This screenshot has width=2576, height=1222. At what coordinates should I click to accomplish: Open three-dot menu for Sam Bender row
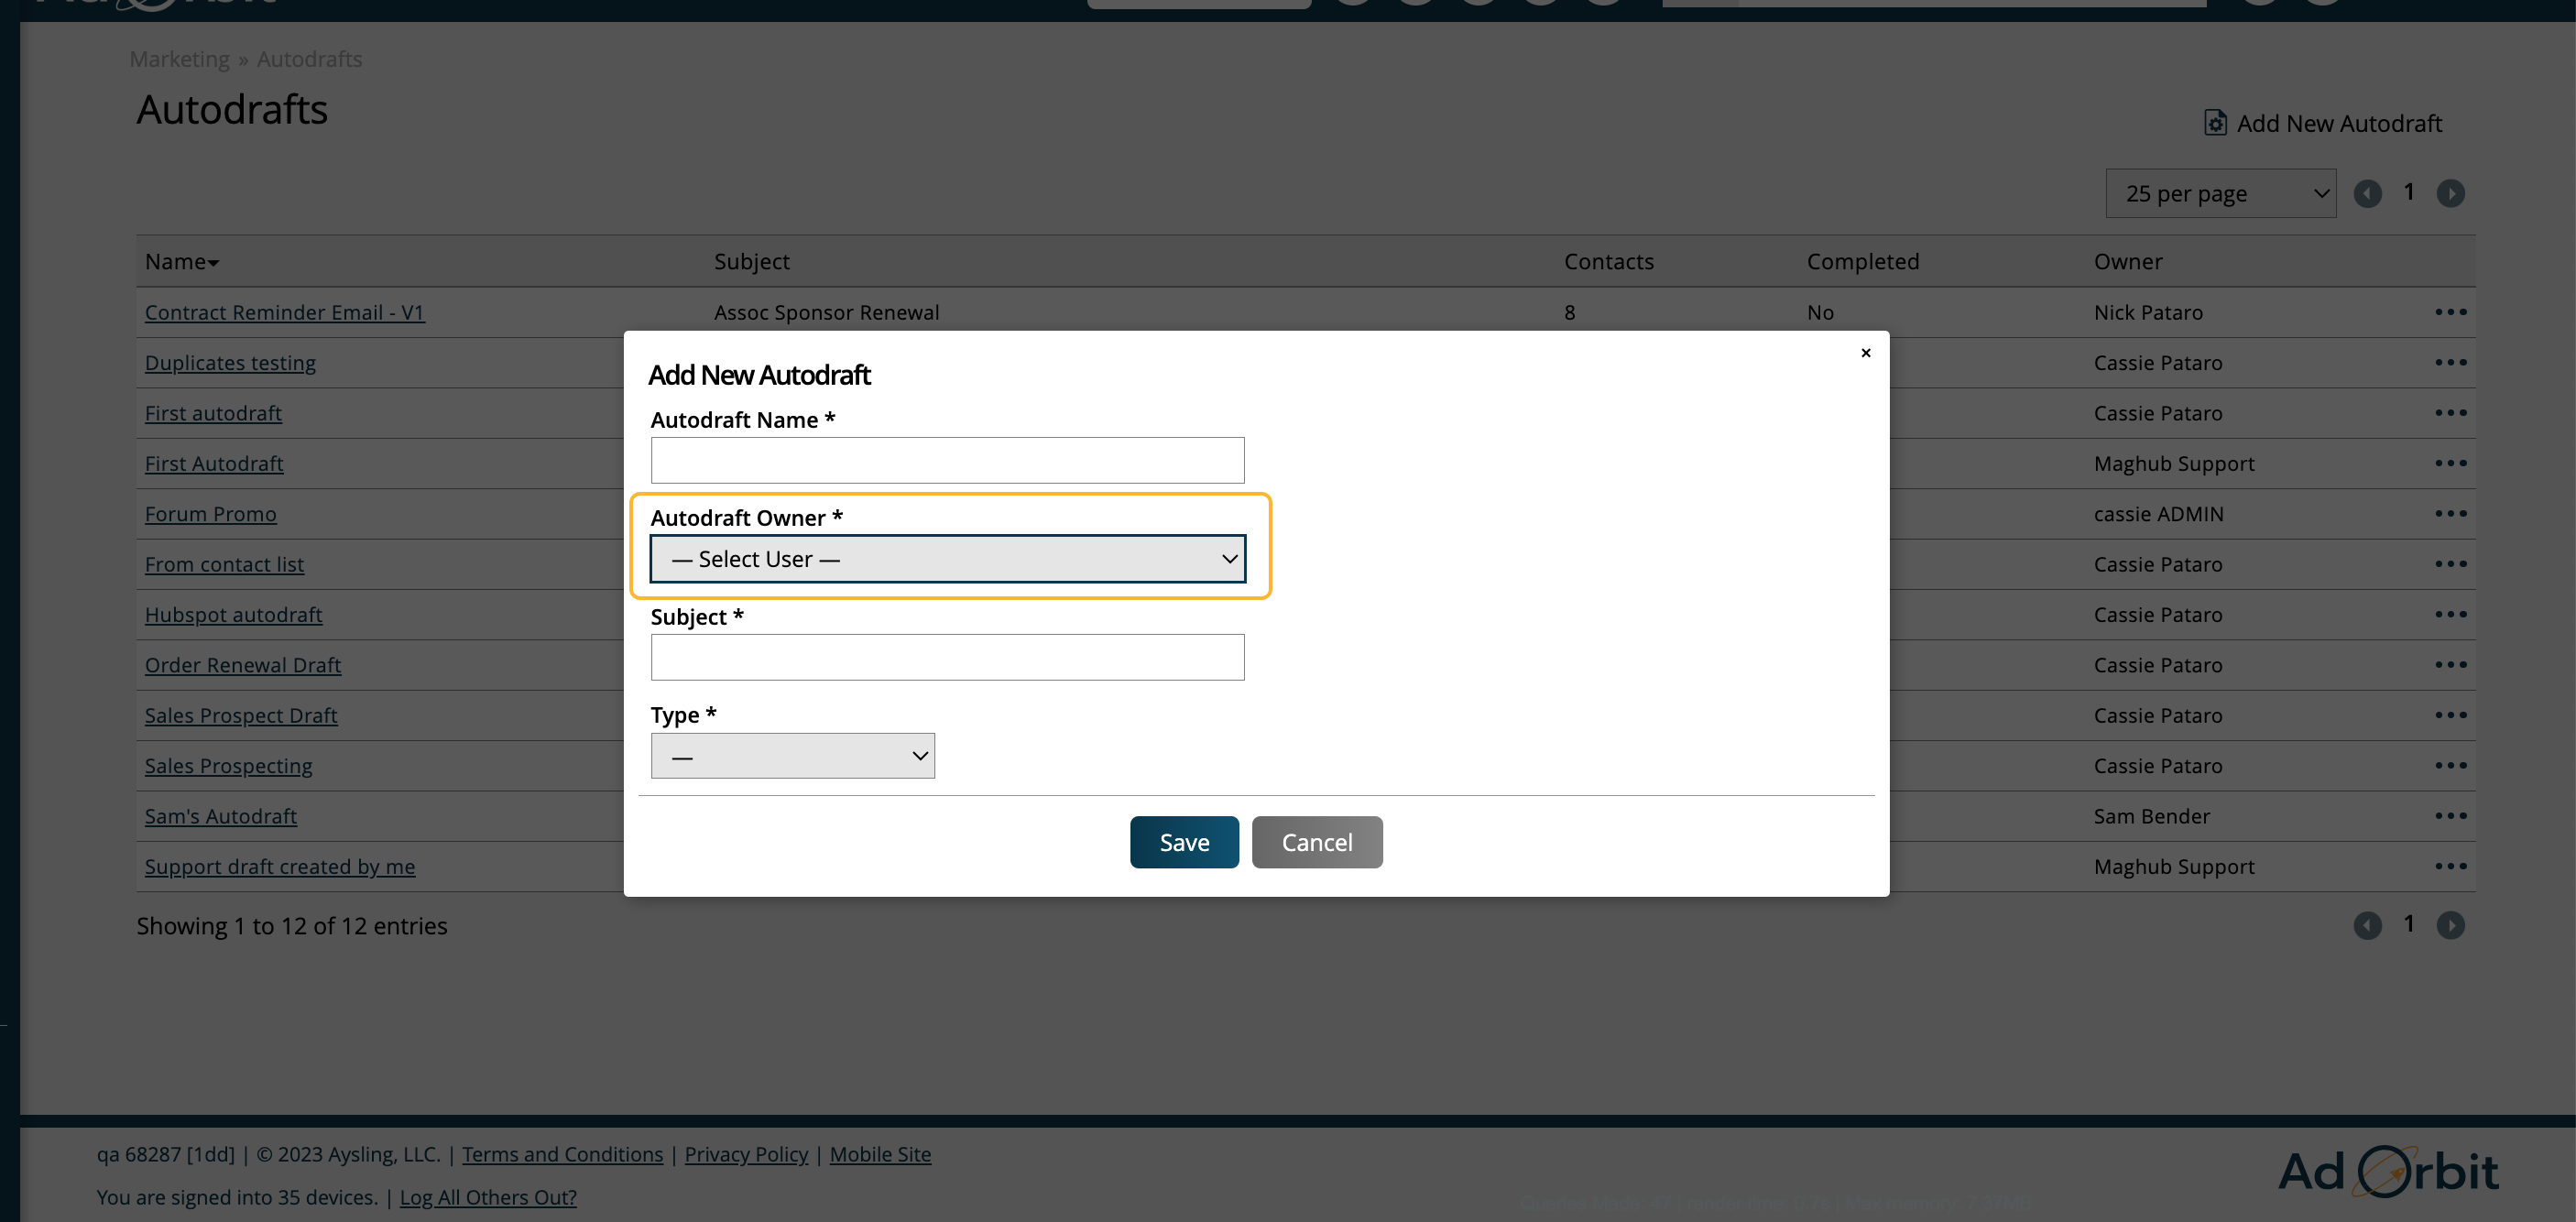click(2450, 816)
